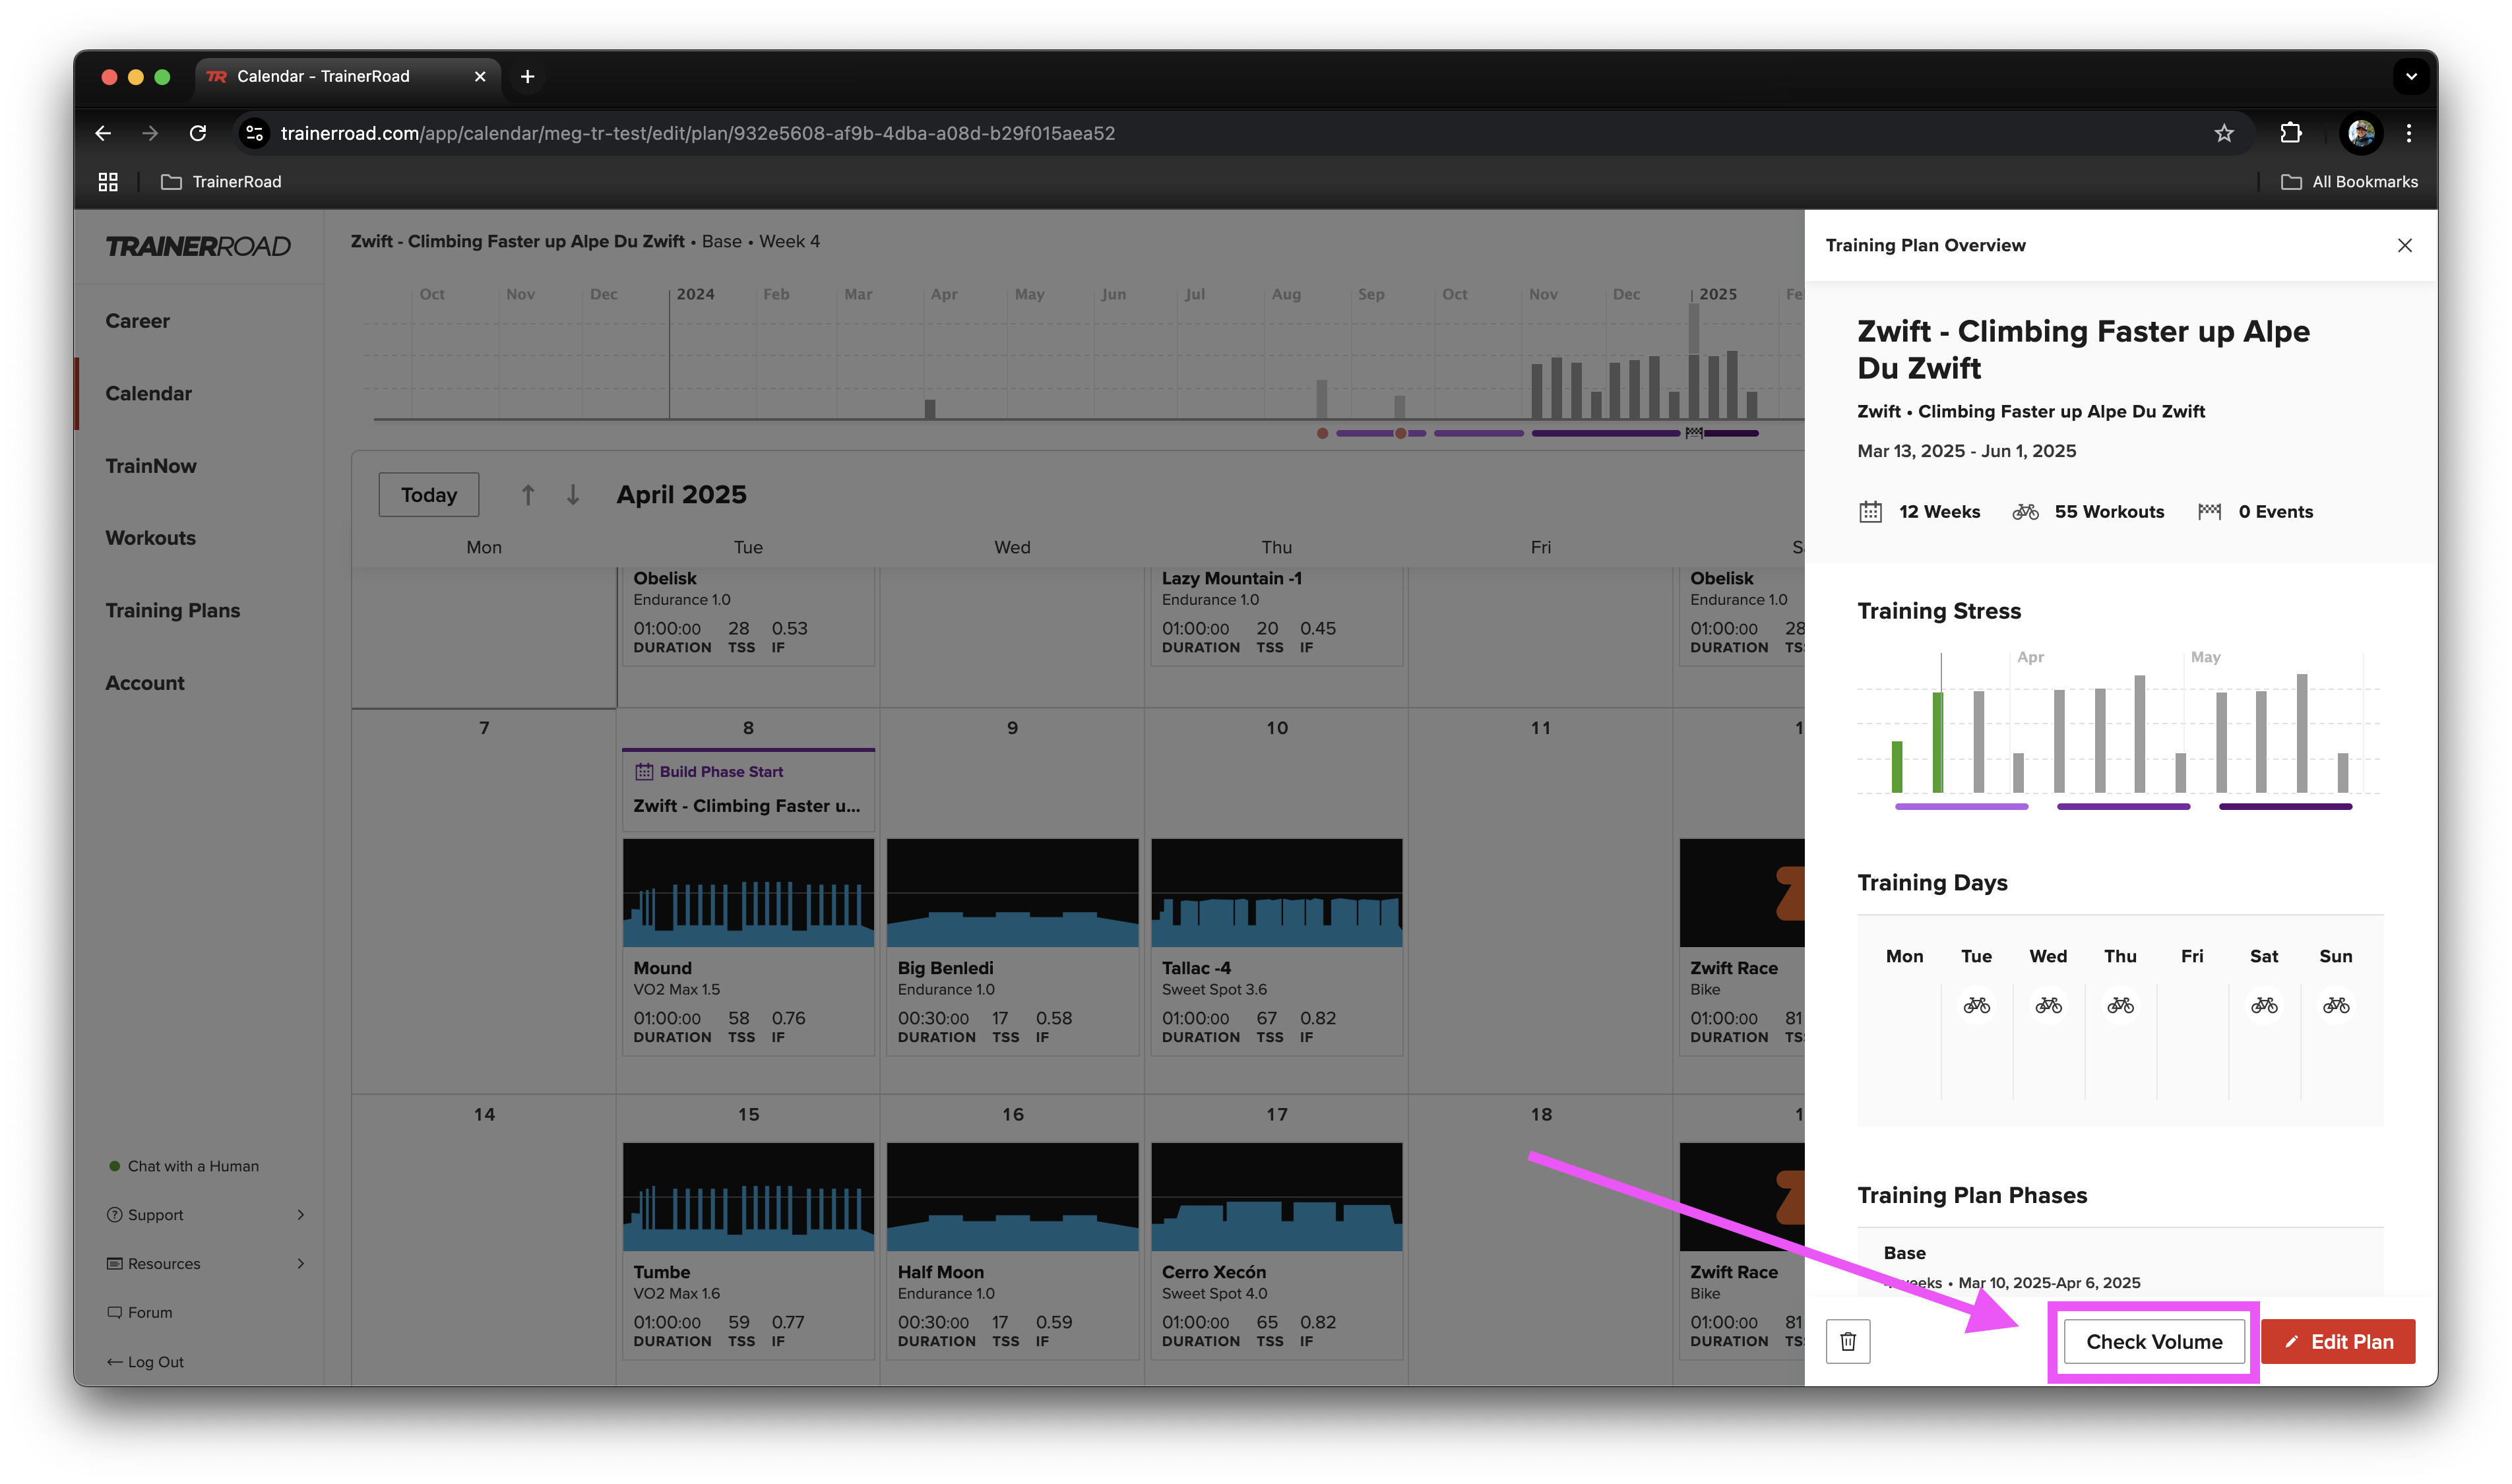Move calendar up with the up arrow
Screen dimensions: 2512x1484
528,494
